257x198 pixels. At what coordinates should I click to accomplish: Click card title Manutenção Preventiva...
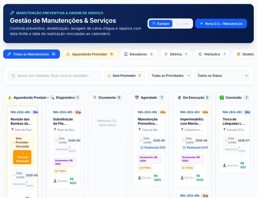tap(148, 121)
